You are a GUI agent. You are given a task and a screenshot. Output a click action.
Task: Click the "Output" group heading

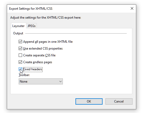point(18,33)
